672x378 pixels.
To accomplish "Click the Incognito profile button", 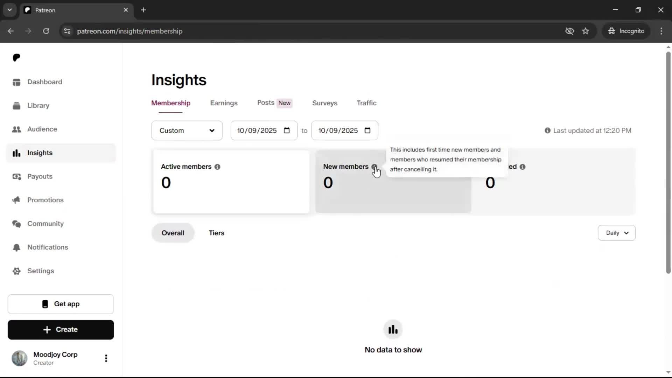I will coord(626,31).
